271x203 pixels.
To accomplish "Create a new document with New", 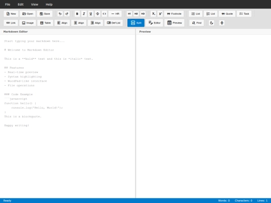I will point(11,14).
